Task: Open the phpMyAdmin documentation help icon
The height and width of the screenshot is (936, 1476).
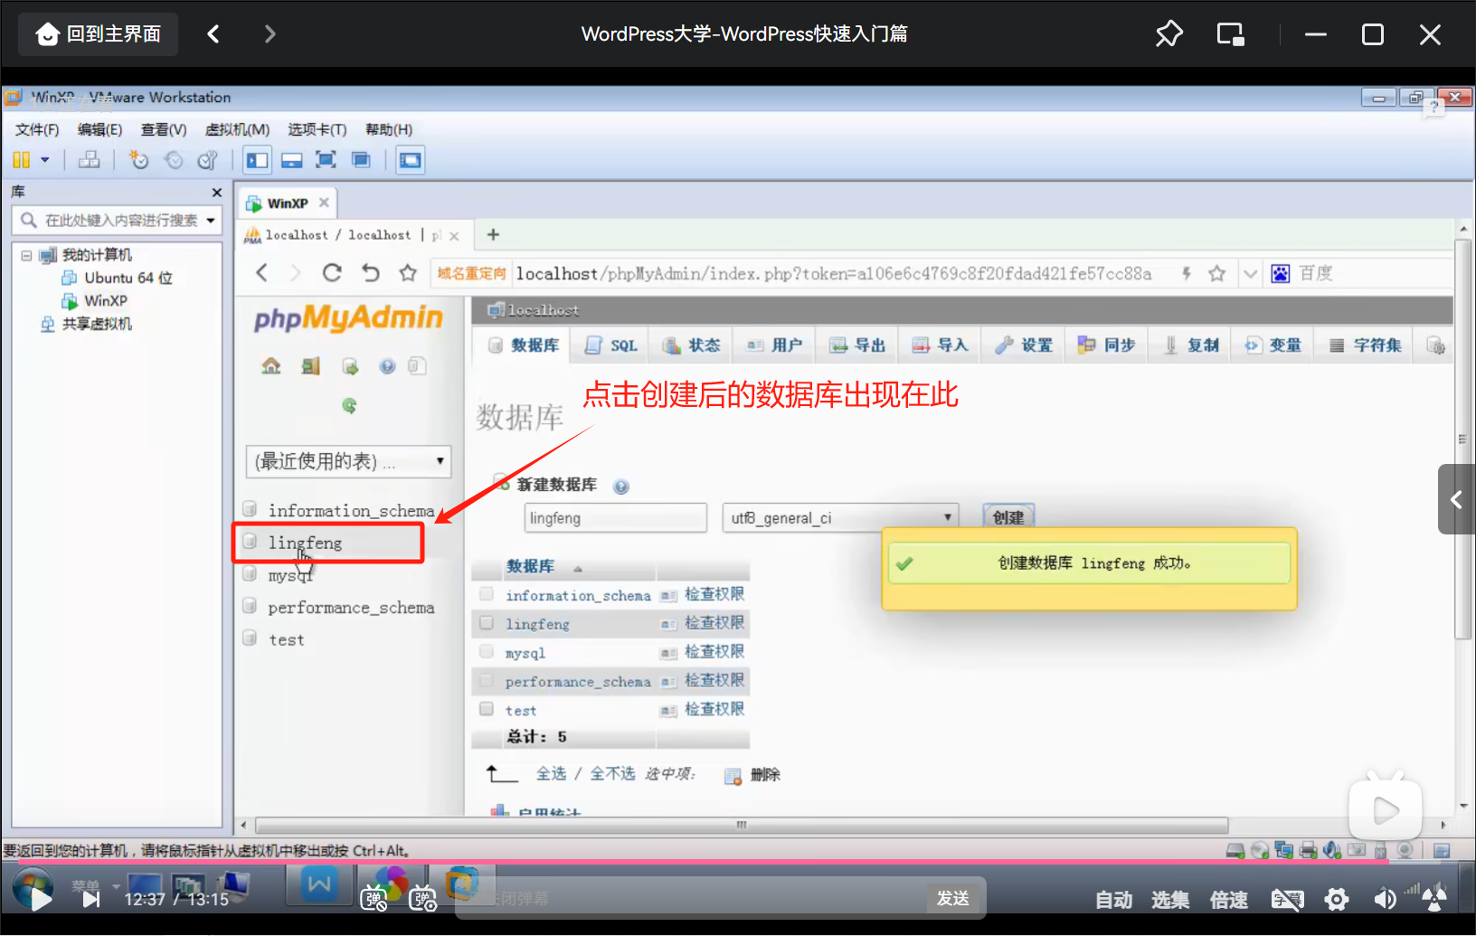Action: 387,366
